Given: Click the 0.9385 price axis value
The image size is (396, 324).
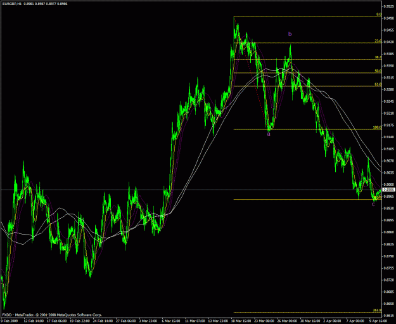Looking at the screenshot, I should click(x=388, y=54).
